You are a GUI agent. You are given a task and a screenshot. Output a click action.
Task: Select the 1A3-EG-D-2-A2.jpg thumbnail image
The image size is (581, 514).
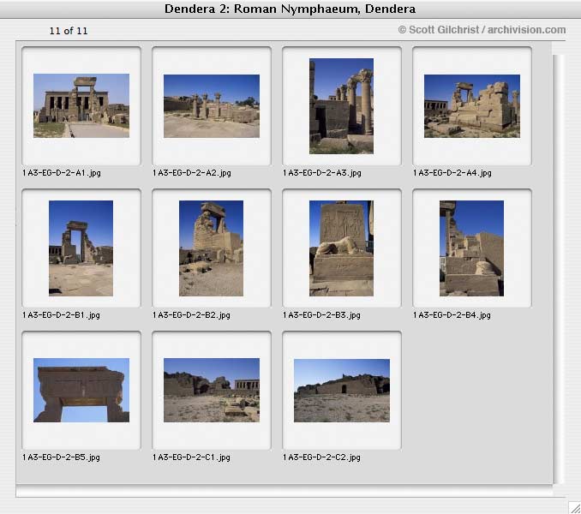212,106
